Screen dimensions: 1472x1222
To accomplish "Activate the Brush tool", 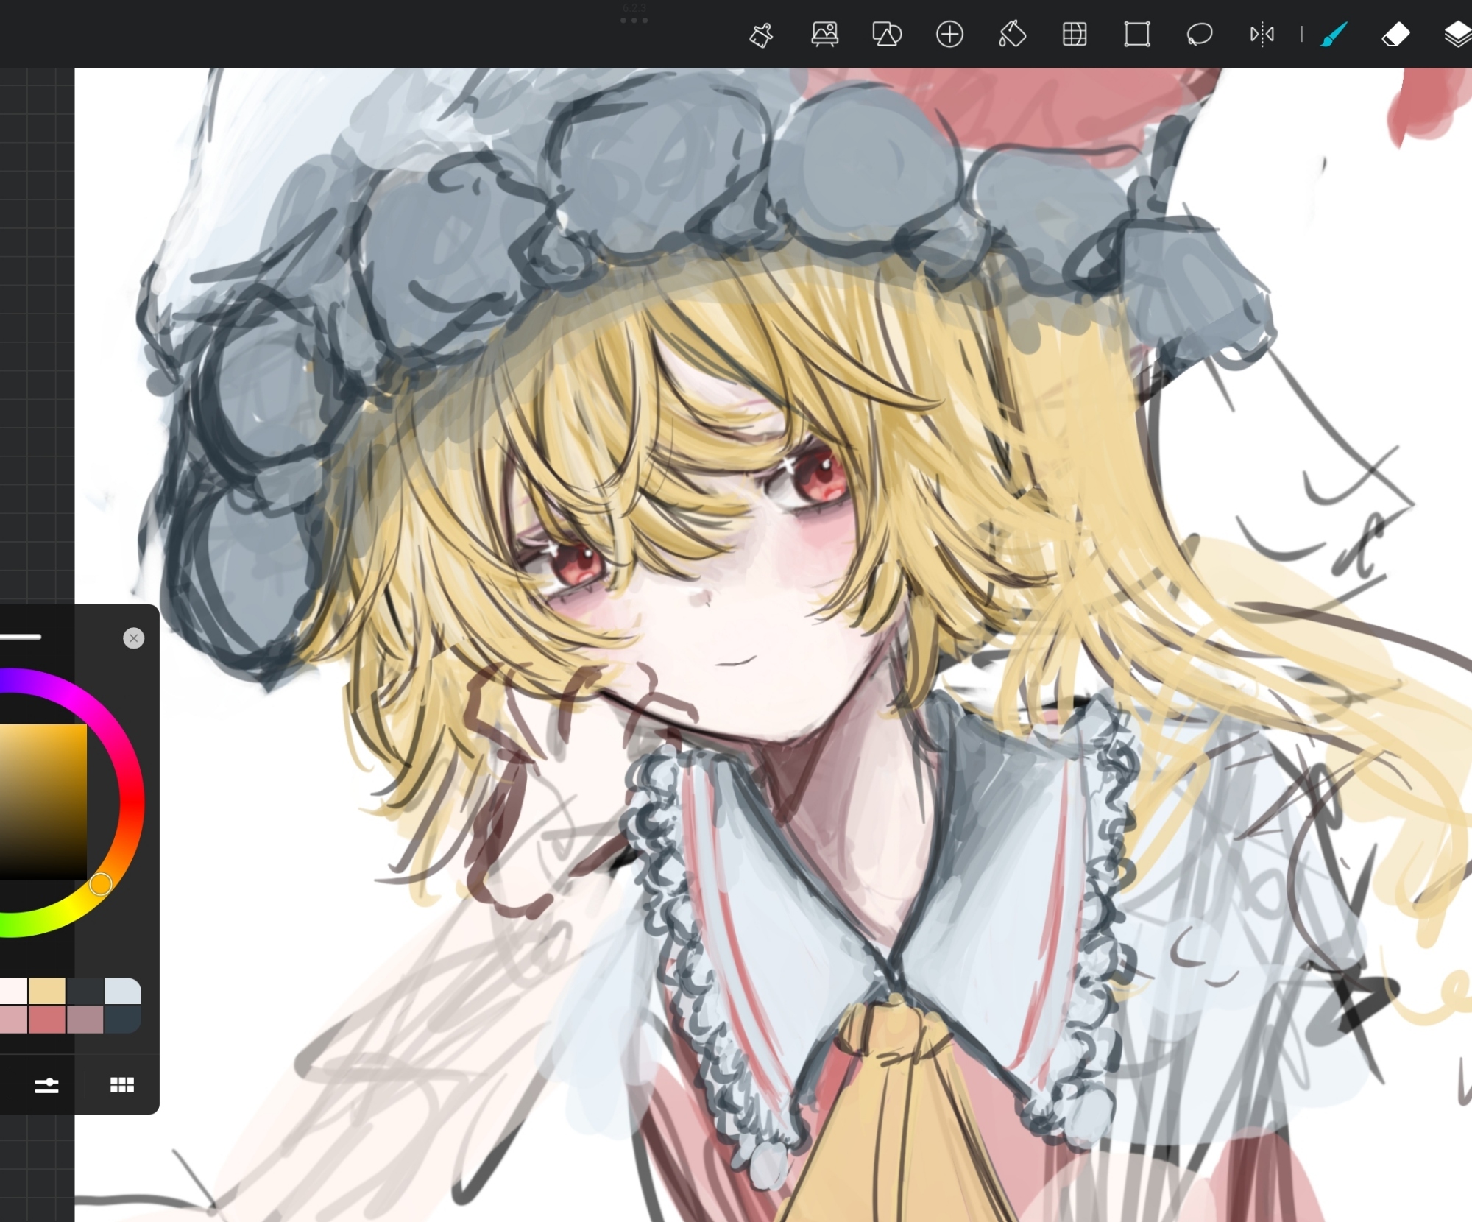I will click(1334, 35).
